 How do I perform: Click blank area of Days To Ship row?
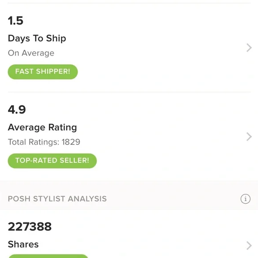coord(156,48)
